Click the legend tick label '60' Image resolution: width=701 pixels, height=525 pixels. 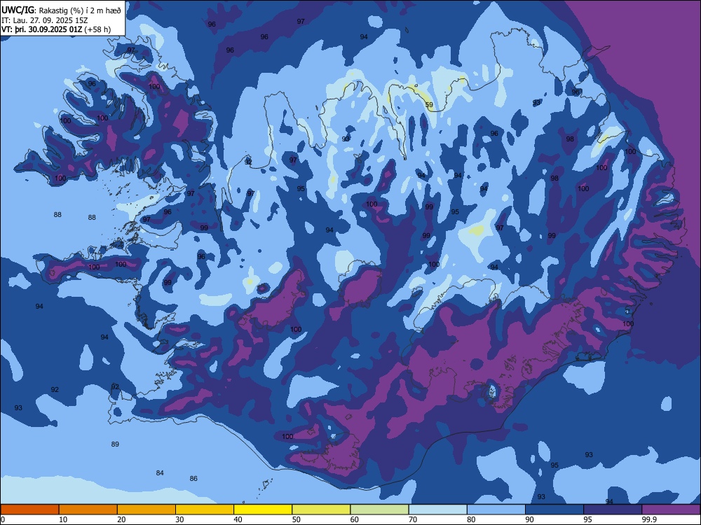(x=355, y=519)
